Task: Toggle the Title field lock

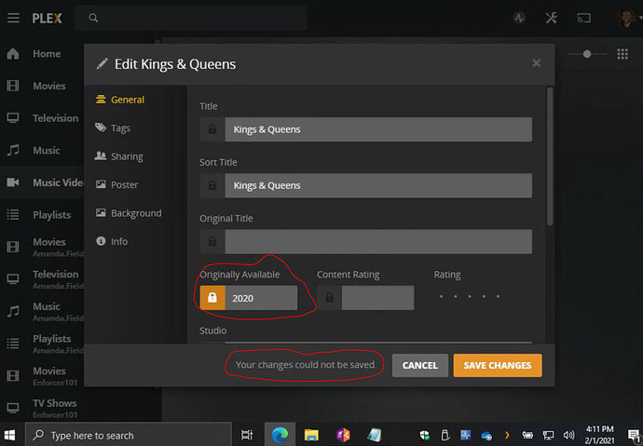Action: tap(212, 129)
